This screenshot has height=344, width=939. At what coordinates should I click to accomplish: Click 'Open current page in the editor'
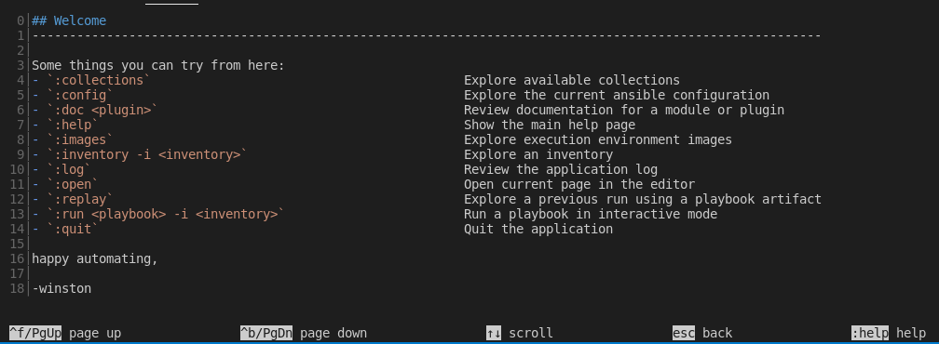pyautogui.click(x=579, y=184)
